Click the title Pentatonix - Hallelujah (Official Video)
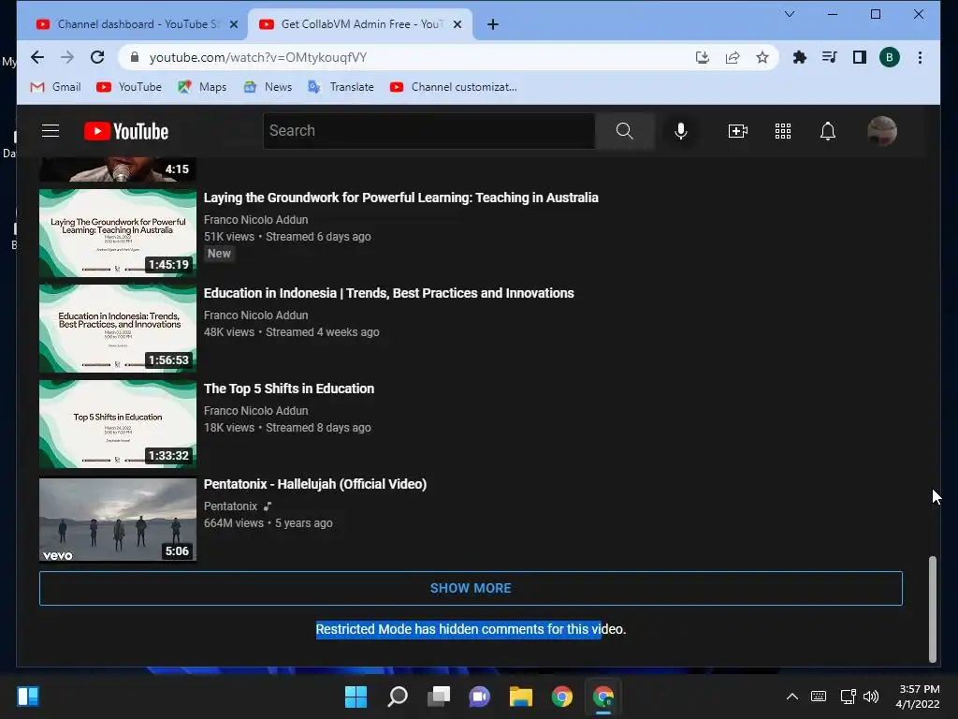 tap(315, 484)
